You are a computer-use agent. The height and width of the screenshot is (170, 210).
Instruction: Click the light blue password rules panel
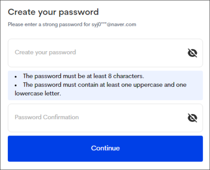[105, 85]
